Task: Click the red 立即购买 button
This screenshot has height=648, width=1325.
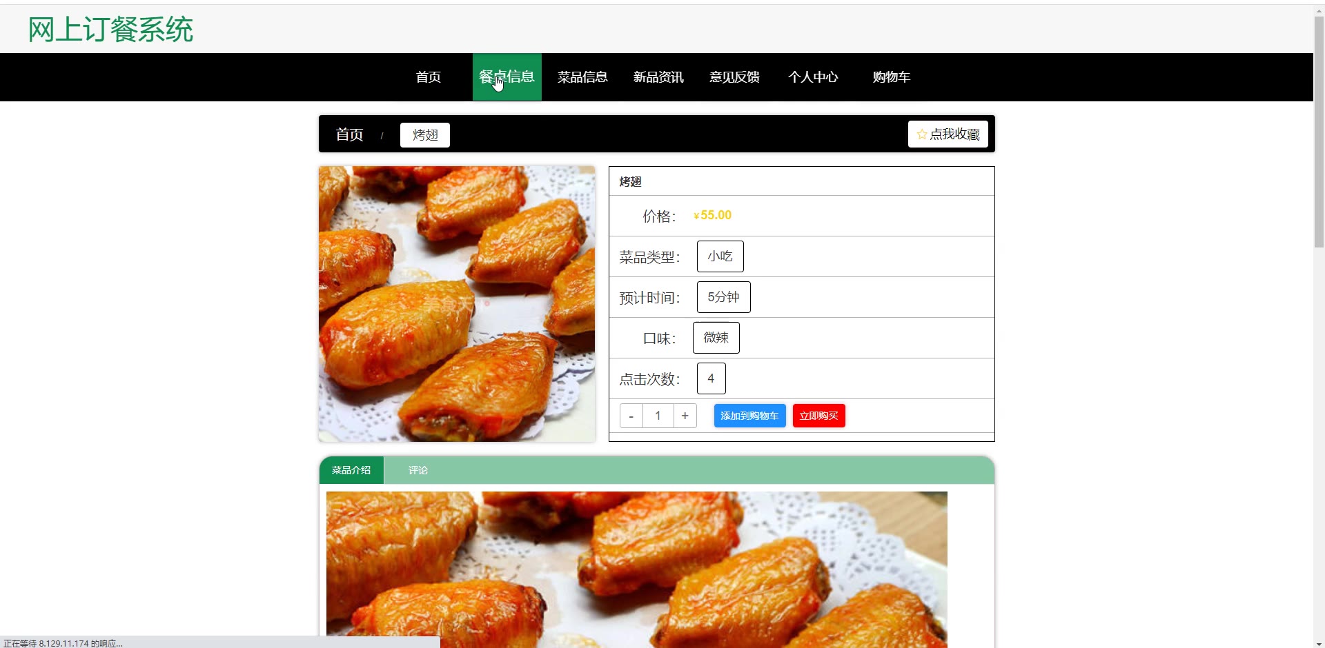Action: coord(818,416)
